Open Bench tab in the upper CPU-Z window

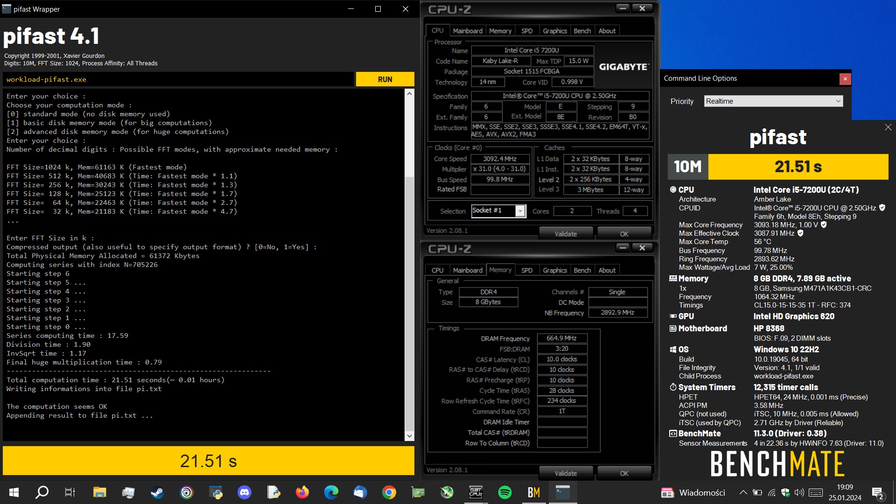(582, 31)
